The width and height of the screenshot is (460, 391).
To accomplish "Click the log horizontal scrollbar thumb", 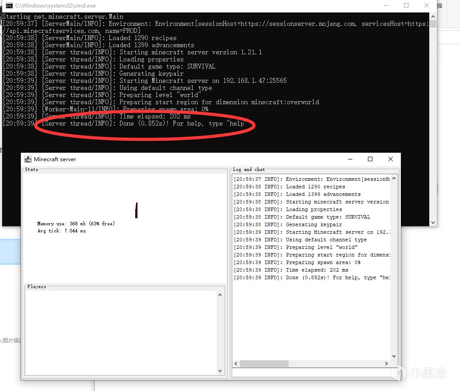I will pos(264,364).
